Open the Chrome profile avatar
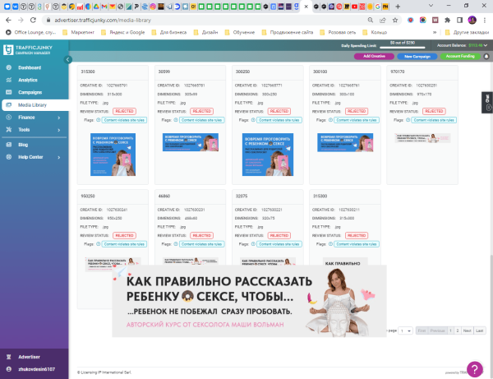Viewport: 493px width, 379px height. point(472,20)
